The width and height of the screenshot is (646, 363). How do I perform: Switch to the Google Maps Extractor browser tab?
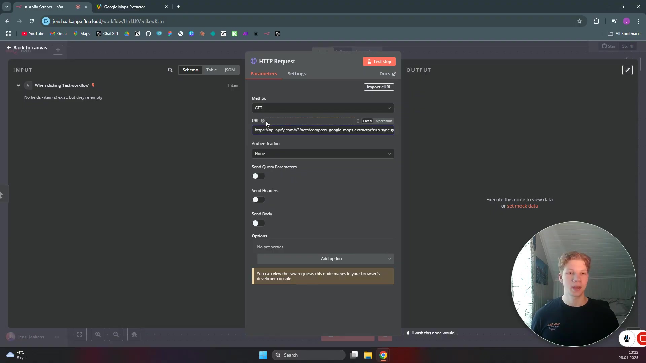(x=131, y=7)
